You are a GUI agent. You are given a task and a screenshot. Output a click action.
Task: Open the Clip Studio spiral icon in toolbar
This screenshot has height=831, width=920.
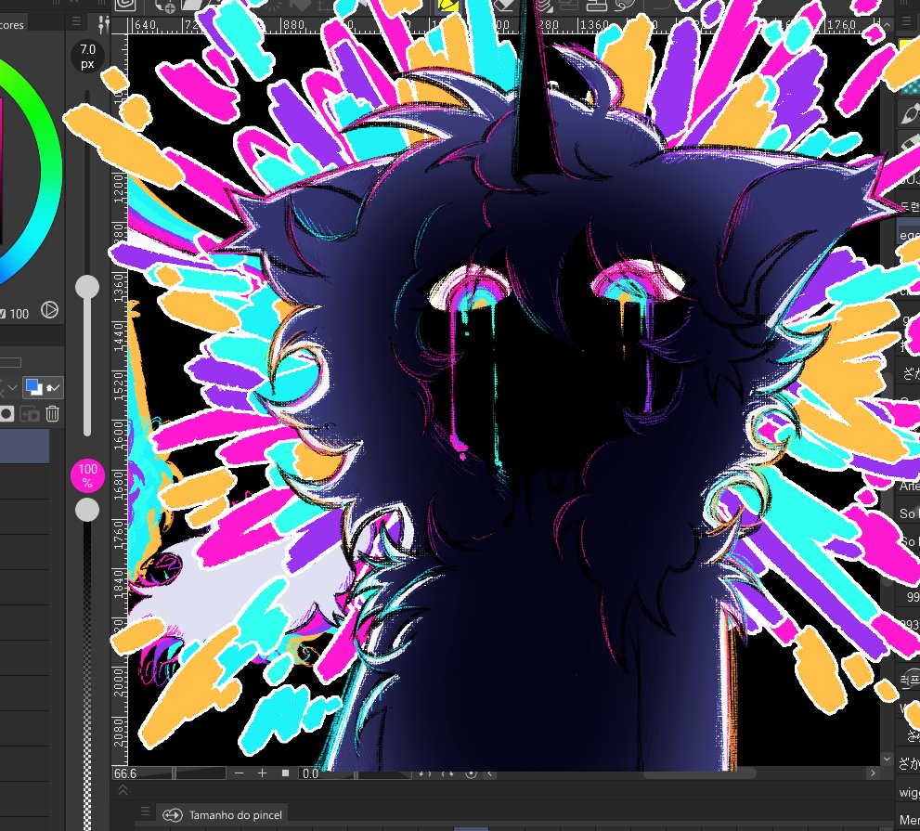click(x=125, y=6)
